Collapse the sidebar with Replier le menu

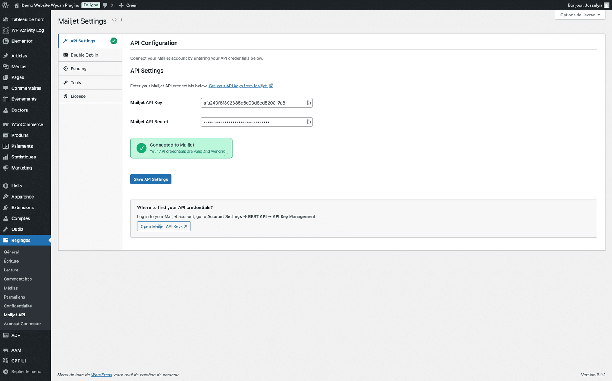tap(23, 371)
